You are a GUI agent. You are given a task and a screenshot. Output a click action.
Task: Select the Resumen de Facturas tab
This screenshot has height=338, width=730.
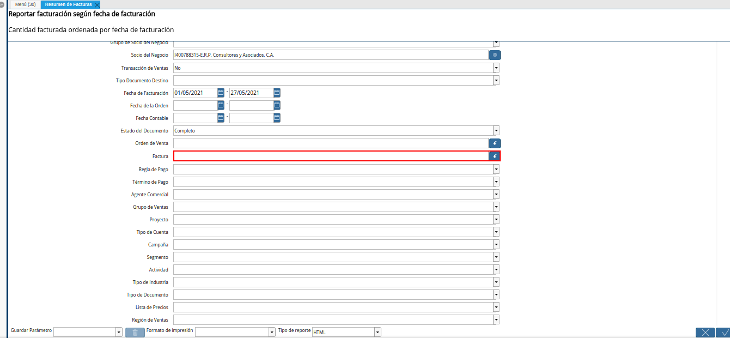point(68,4)
